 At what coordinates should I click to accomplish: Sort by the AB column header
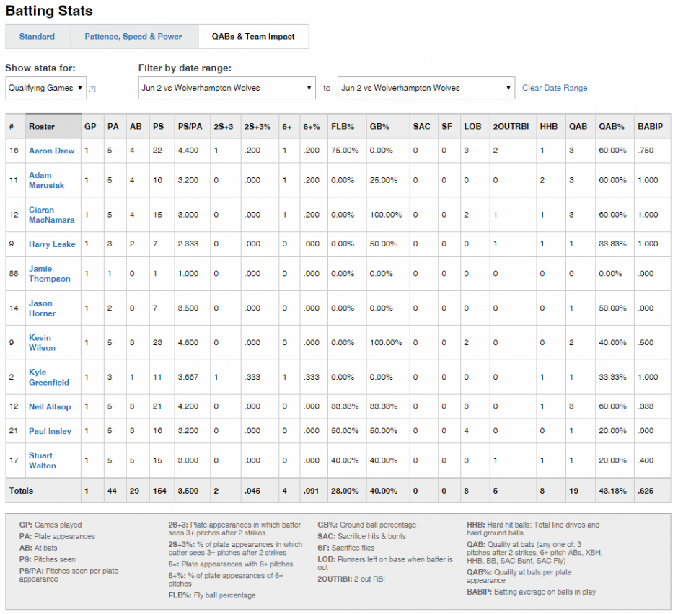tap(138, 127)
